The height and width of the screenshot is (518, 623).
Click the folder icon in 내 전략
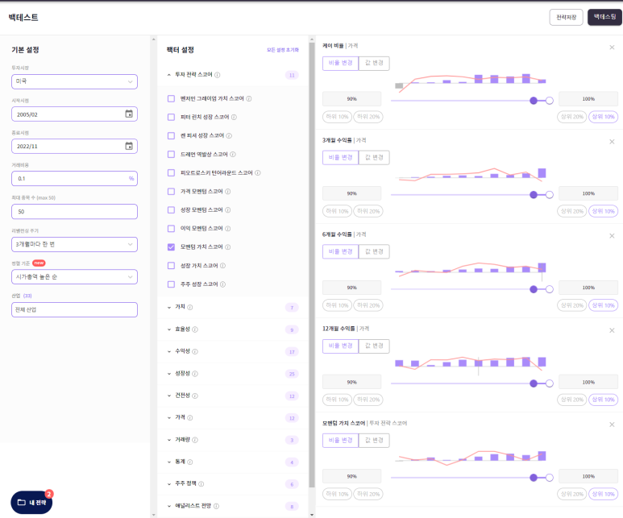point(22,502)
